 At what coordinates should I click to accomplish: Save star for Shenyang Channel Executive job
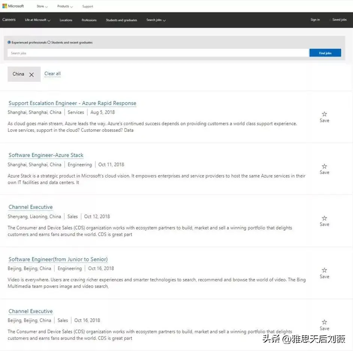tap(324, 218)
